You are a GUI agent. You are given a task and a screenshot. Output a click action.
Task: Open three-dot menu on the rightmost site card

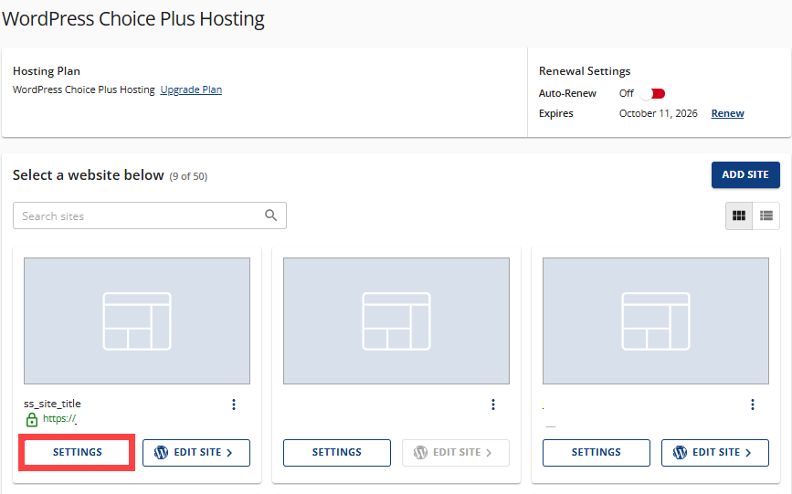coord(753,405)
